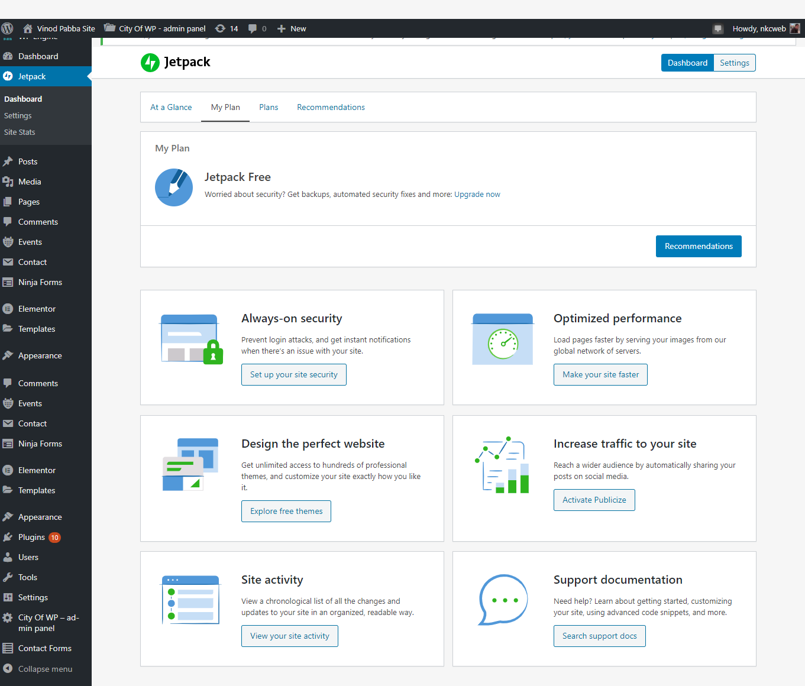Click the WordPress logo in admin bar
This screenshot has width=805, height=686.
pyautogui.click(x=7, y=28)
